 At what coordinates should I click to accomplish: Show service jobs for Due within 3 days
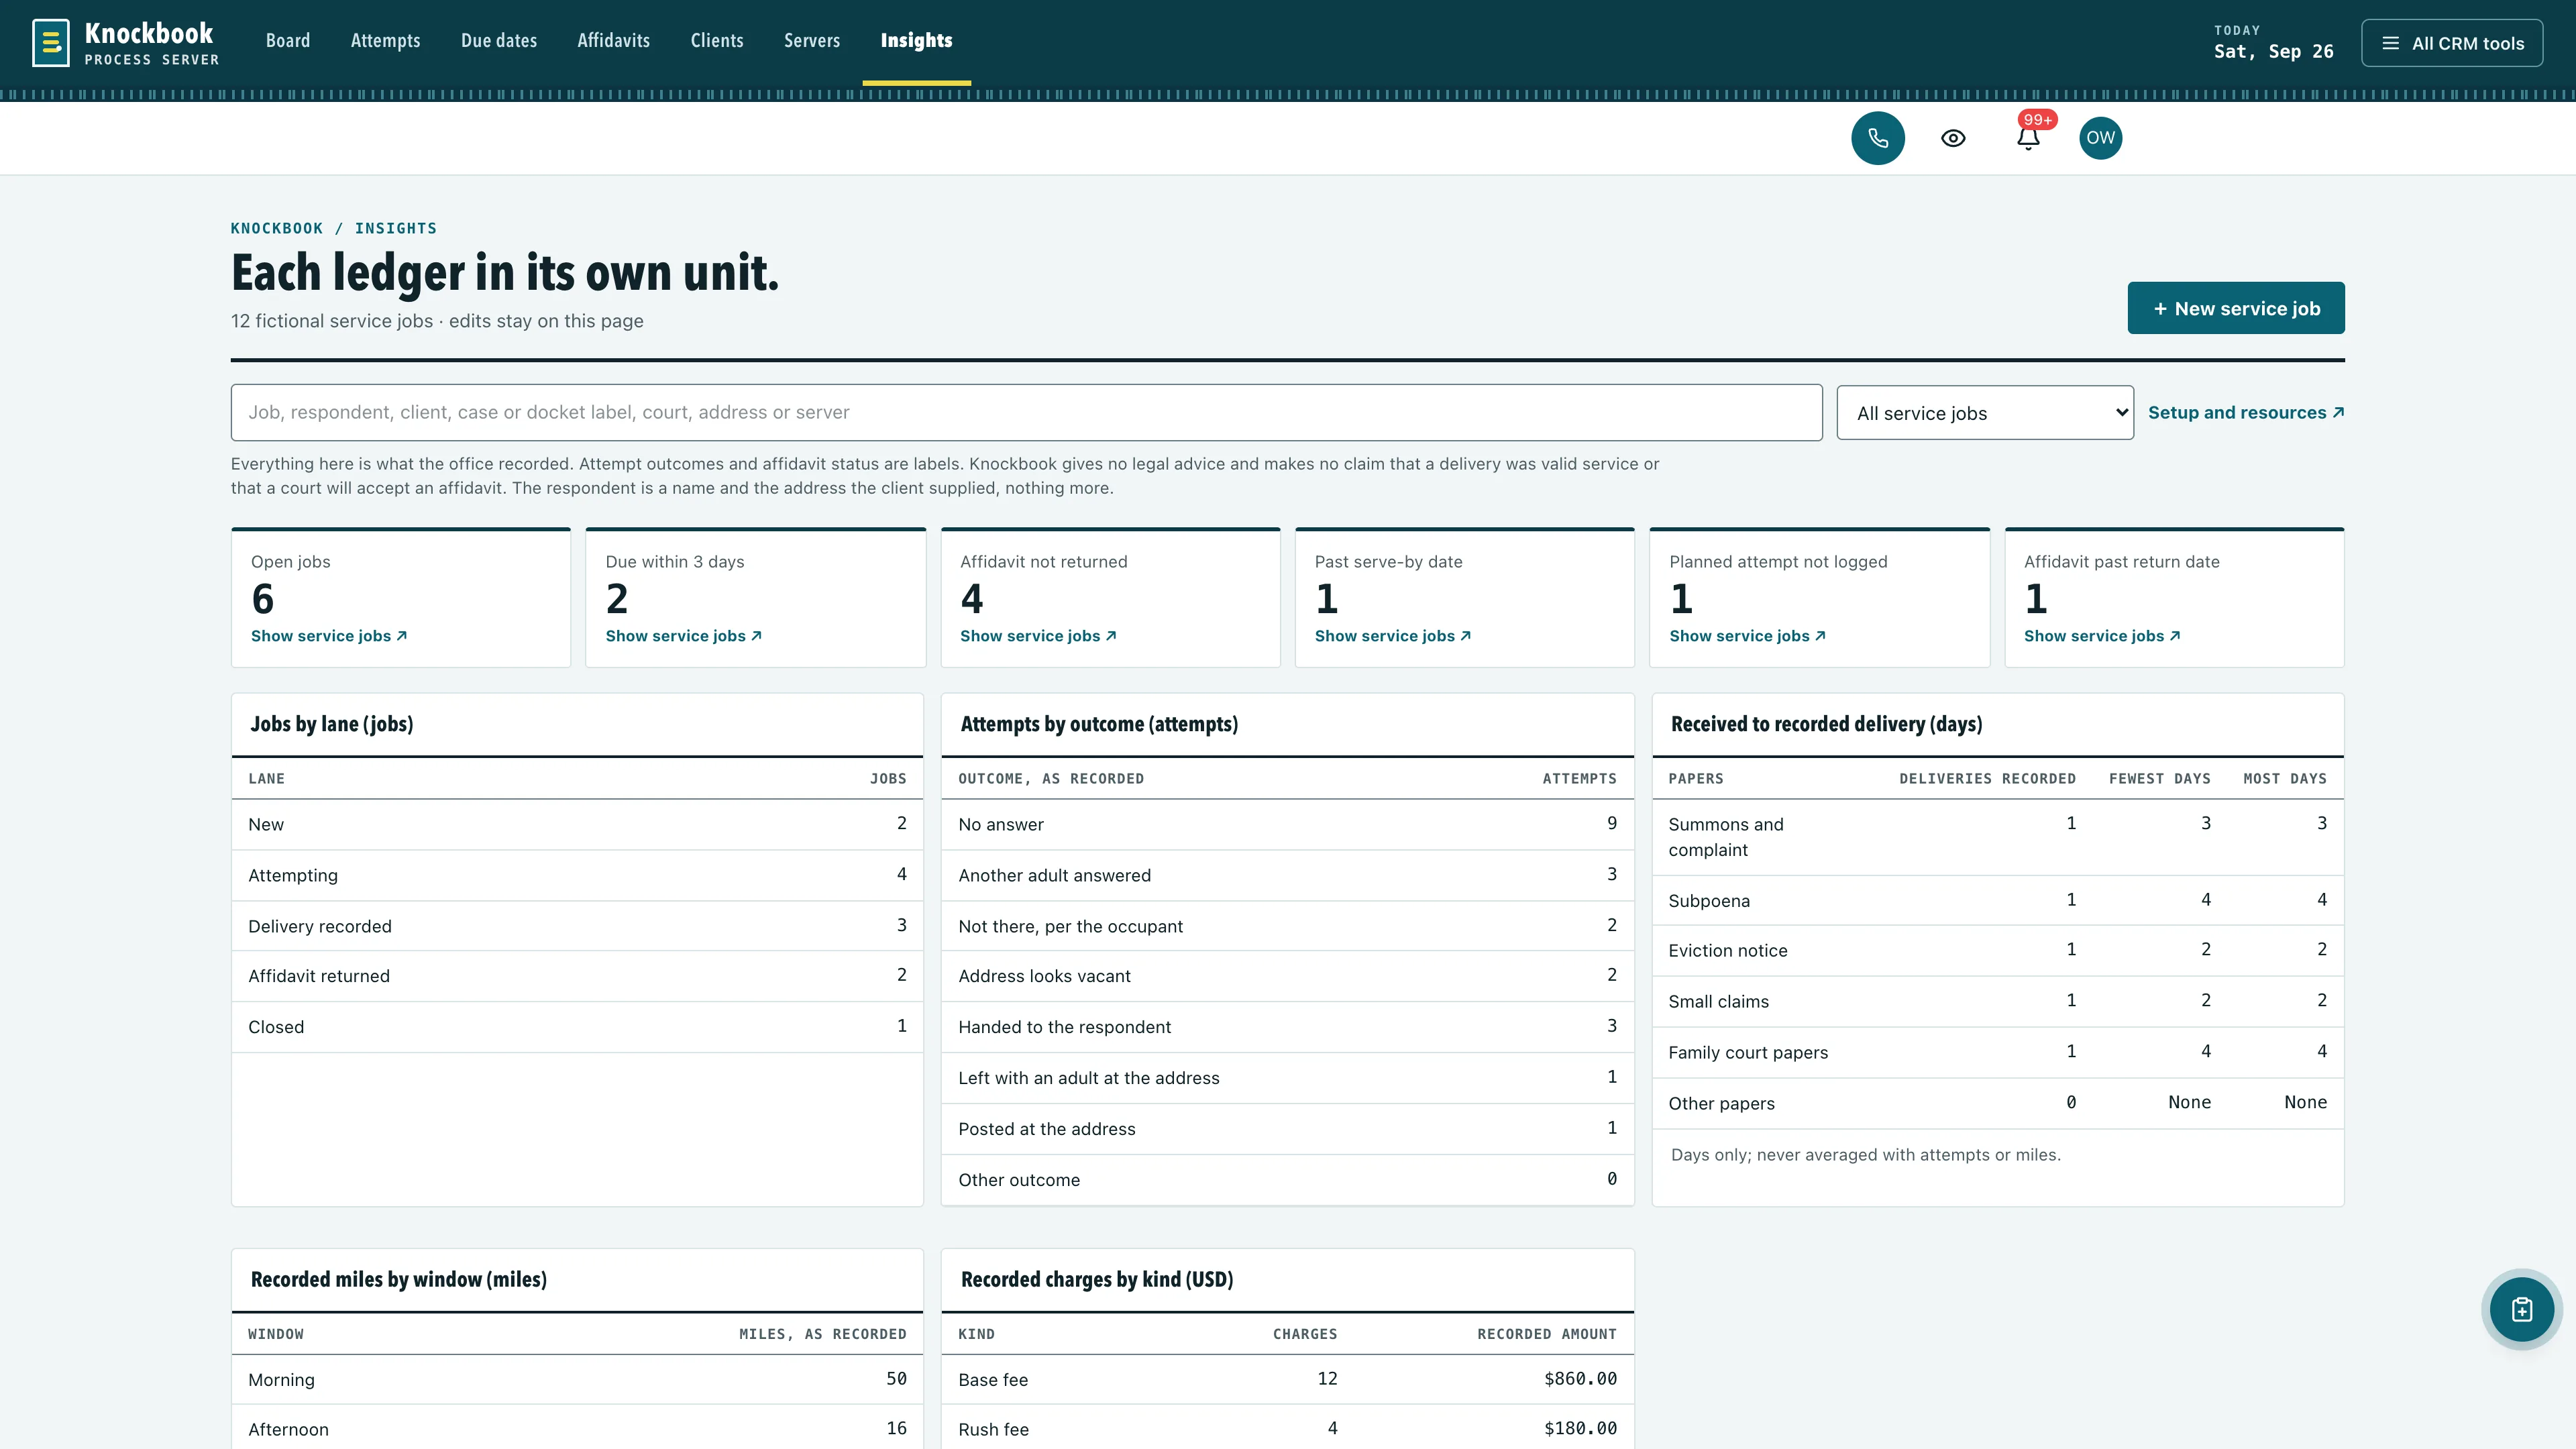pos(684,636)
